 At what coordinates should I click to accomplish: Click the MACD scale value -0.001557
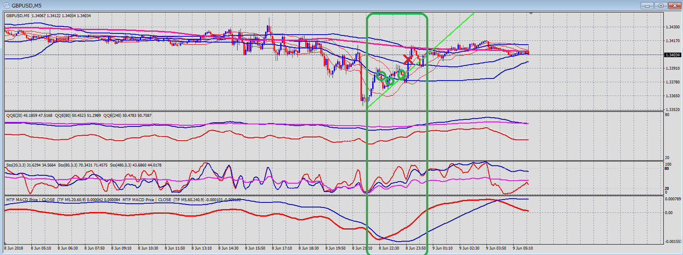pos(673,242)
